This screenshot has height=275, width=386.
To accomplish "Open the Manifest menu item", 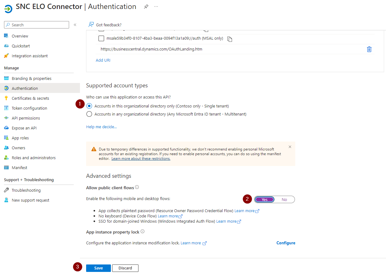I will point(20,168).
